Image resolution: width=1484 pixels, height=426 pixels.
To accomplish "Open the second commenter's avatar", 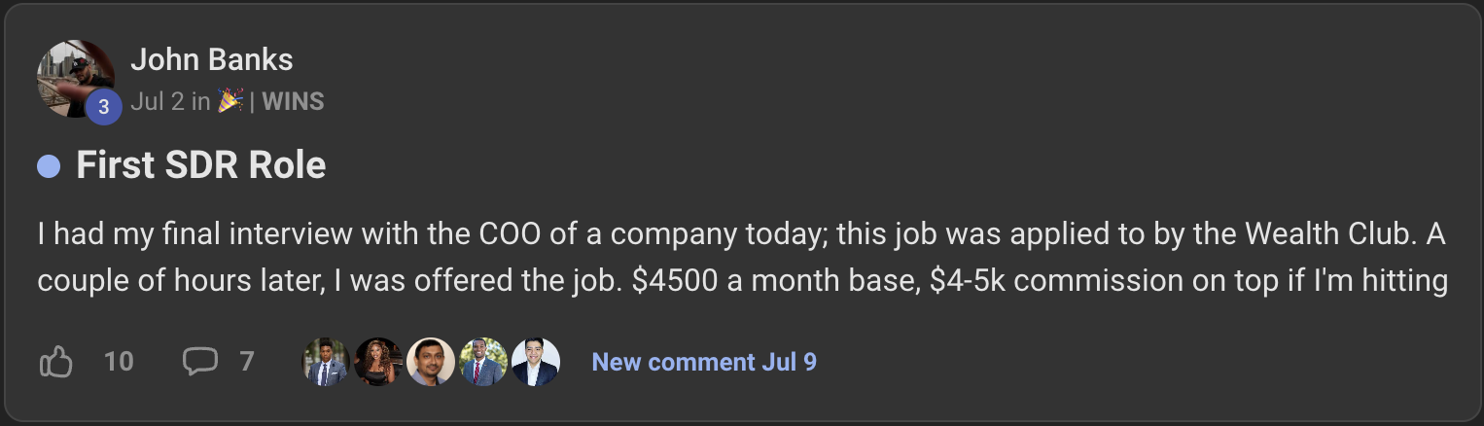I will coord(378,363).
